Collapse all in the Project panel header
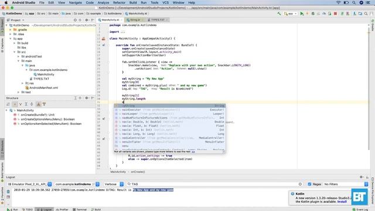Image resolution: width=375 pixels, height=211 pixels. [x=80, y=20]
